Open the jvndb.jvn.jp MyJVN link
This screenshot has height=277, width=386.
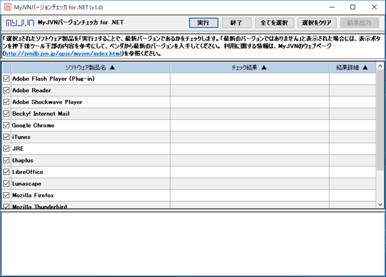pos(63,54)
